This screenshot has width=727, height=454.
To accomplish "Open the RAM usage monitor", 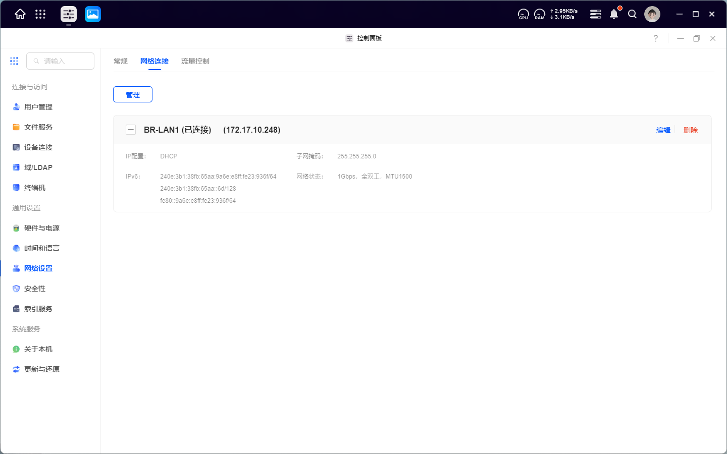I will [540, 14].
